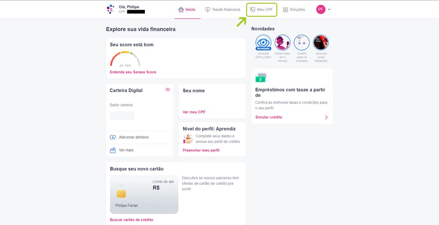This screenshot has width=439, height=225.
Task: Click the PF profile avatar
Action: (321, 10)
